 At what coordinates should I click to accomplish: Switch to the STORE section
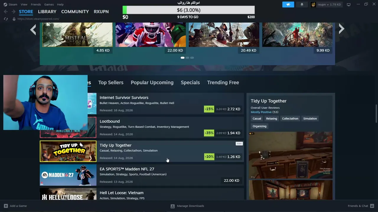point(26,11)
